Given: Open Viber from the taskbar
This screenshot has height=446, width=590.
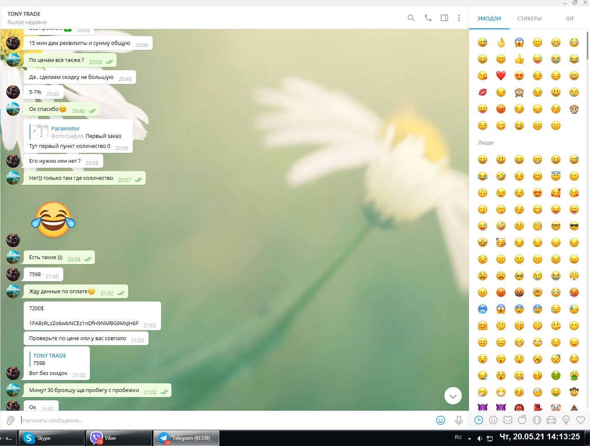Looking at the screenshot, I should 119,438.
